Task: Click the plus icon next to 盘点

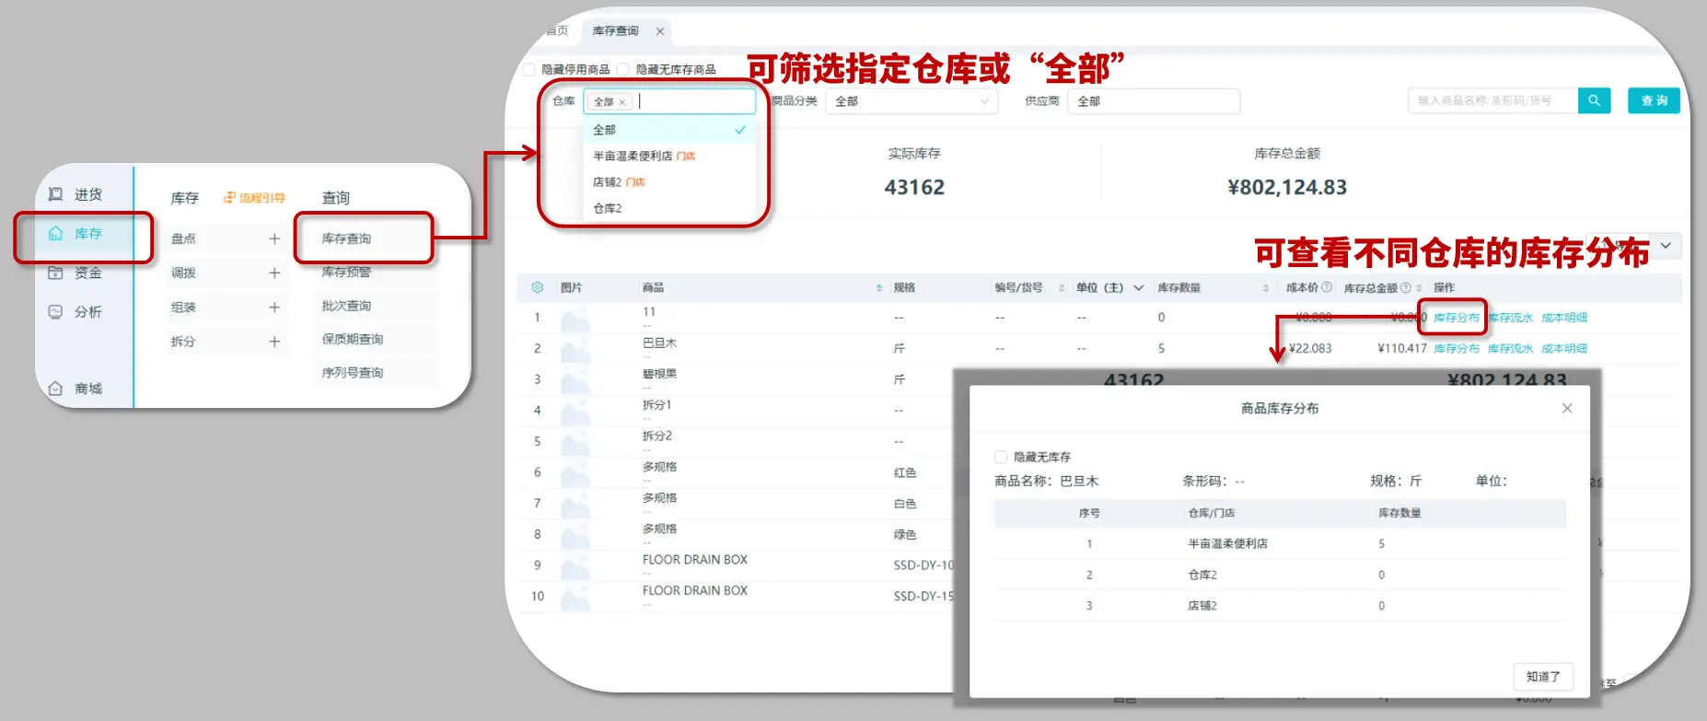Action: pyautogui.click(x=274, y=238)
